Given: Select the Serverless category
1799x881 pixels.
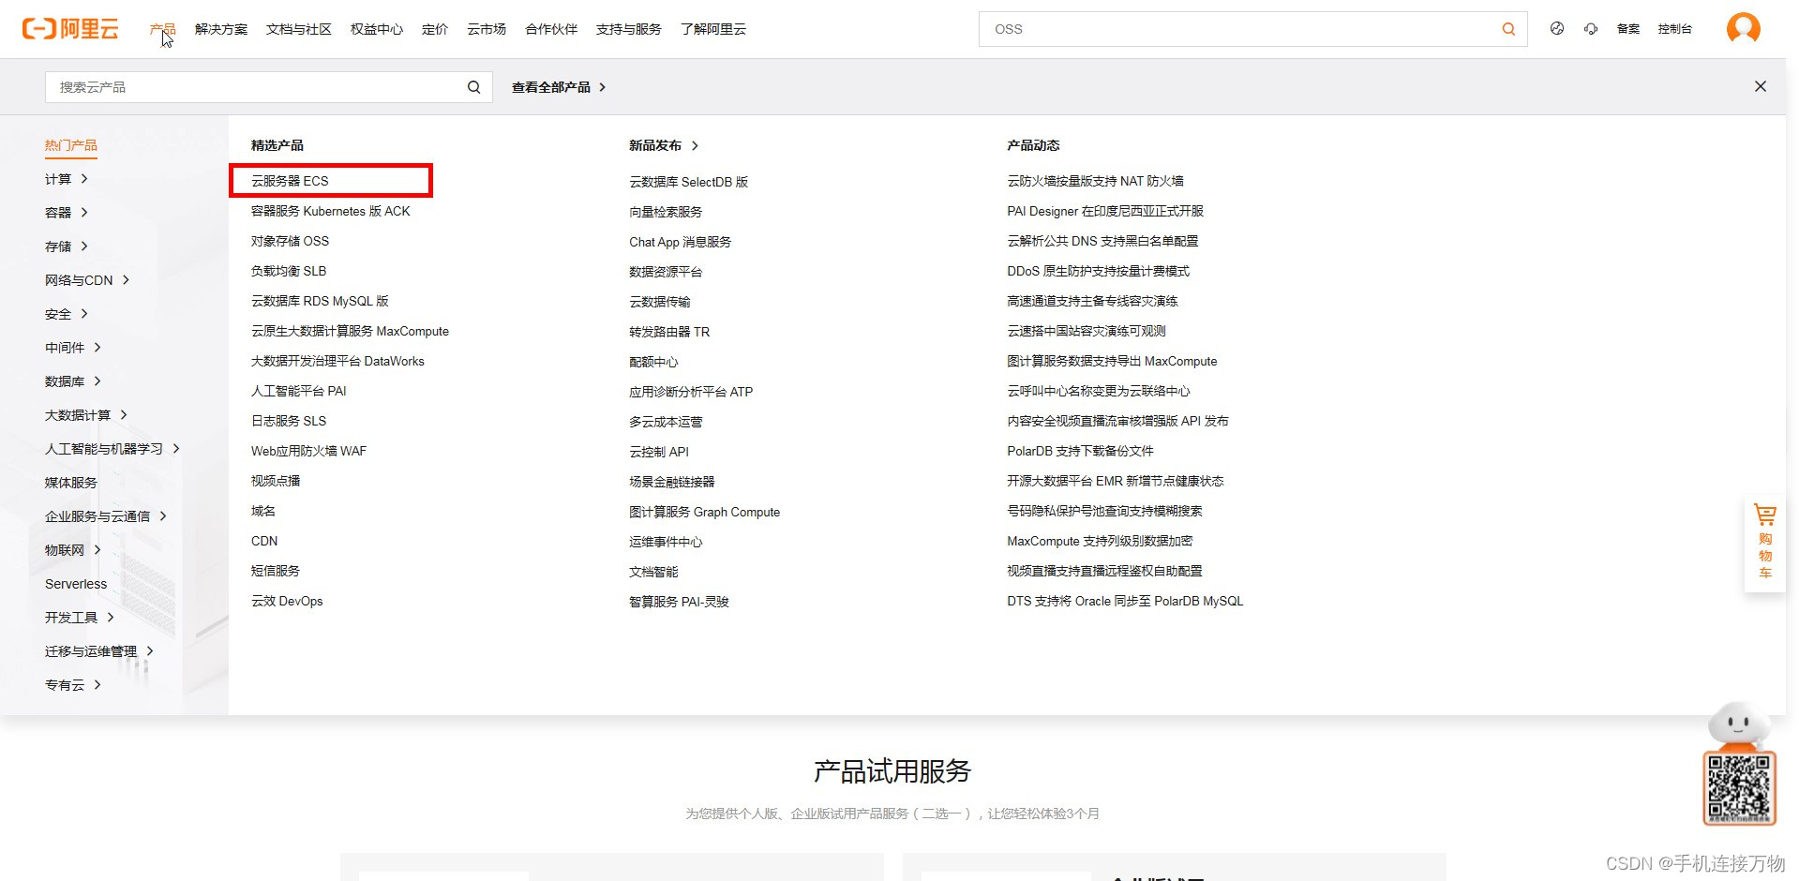Looking at the screenshot, I should (76, 584).
